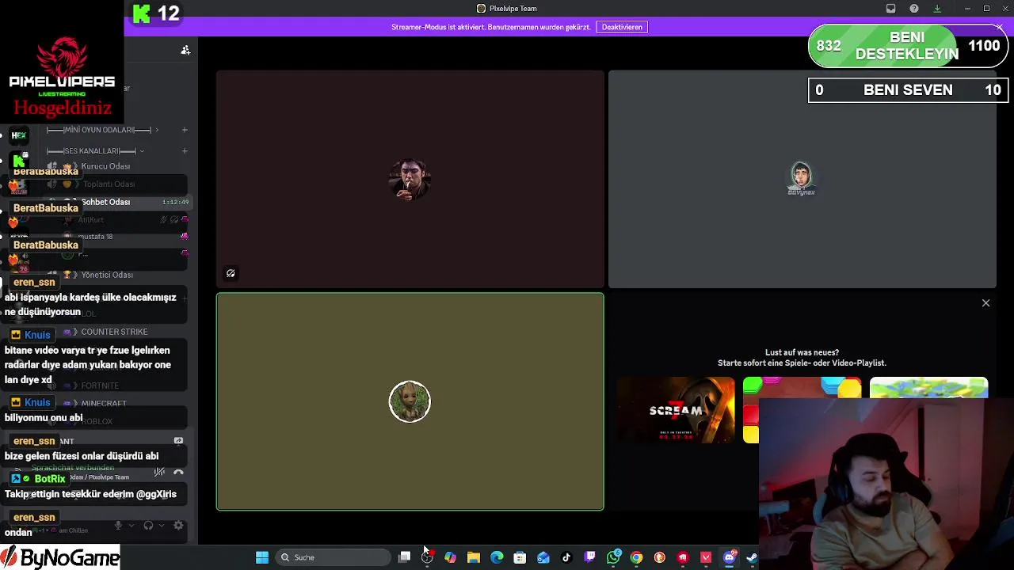Open headphone output options arrow
Viewport: 1014px width, 570px height.
162,526
